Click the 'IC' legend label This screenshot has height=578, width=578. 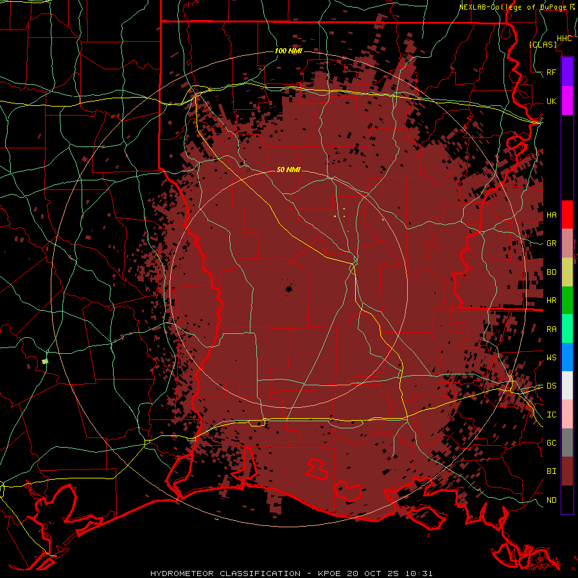coord(551,415)
